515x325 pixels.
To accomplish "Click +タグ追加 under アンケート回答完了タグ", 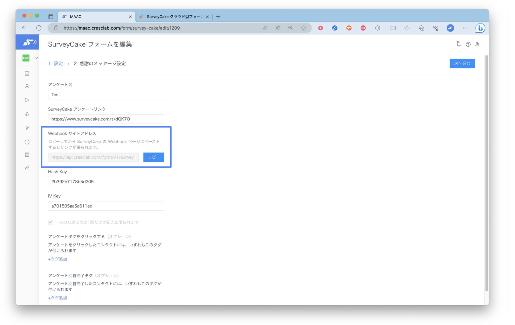I will pos(58,298).
